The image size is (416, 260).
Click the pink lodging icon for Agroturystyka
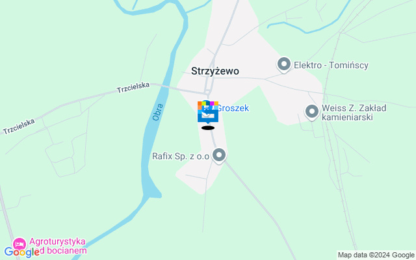pyautogui.click(x=19, y=244)
